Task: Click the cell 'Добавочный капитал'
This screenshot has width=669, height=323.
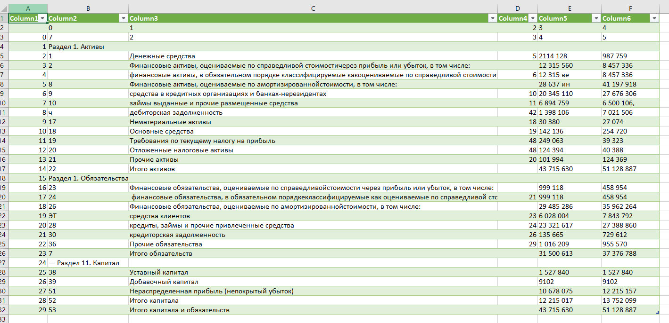Action: [313, 282]
